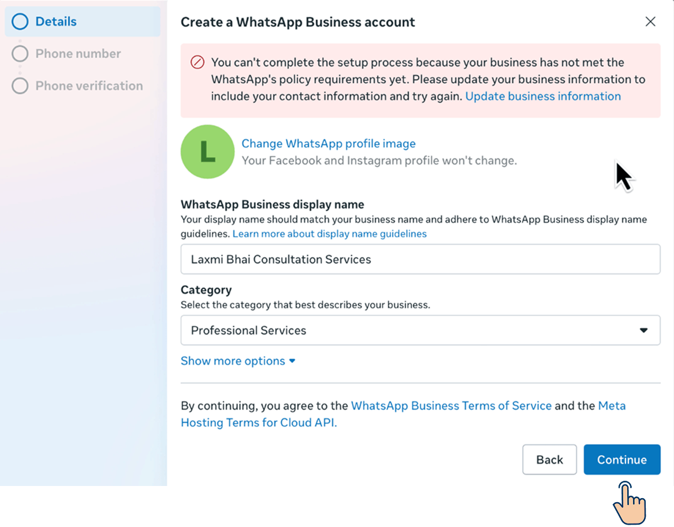Viewport: 674px width, 527px height.
Task: Open Learn more about display name guidelines
Action: [330, 233]
